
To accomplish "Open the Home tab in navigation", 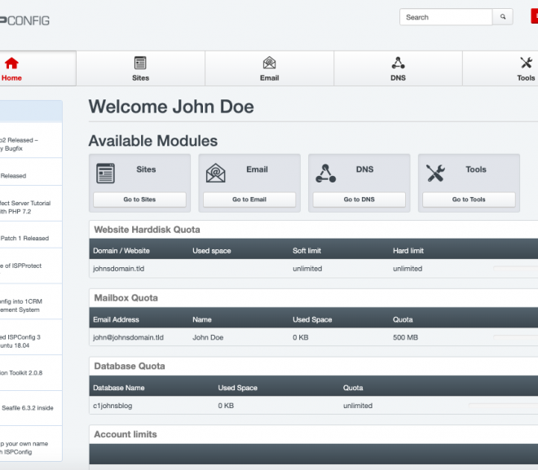I will [37, 68].
